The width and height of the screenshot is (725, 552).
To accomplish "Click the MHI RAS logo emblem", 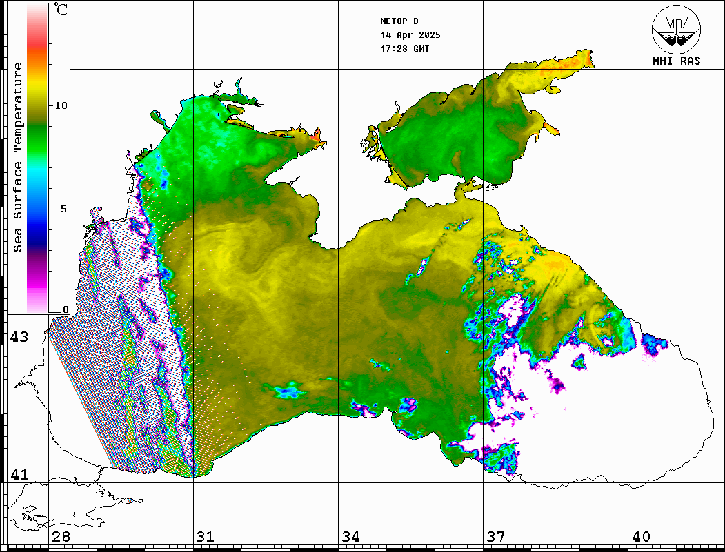I will point(676,29).
